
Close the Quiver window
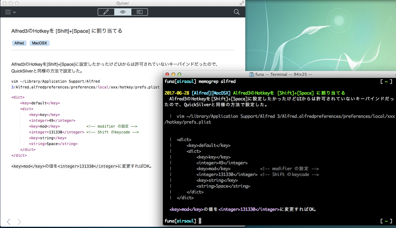[5, 3]
